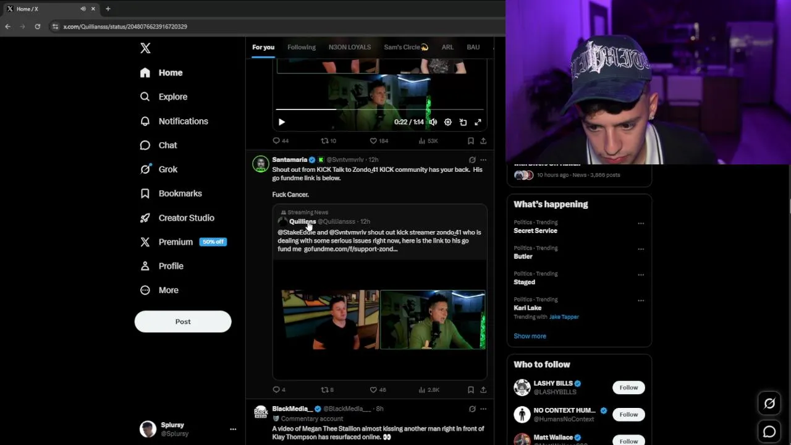Open BlackMedia_ profile avatar
This screenshot has height=445, width=791.
coord(261,413)
